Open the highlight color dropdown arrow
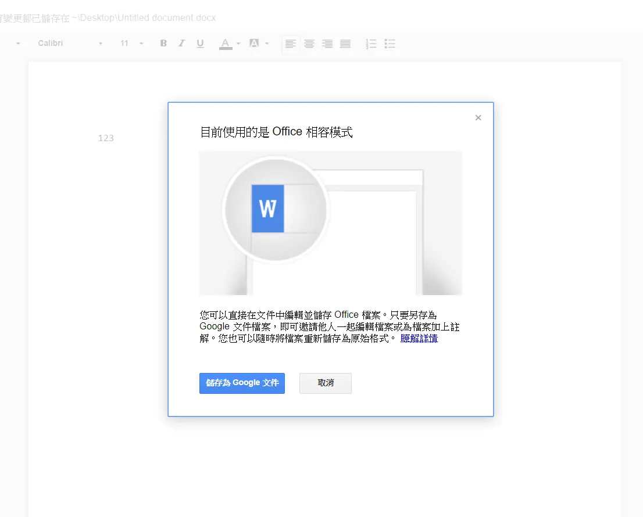 pos(267,44)
